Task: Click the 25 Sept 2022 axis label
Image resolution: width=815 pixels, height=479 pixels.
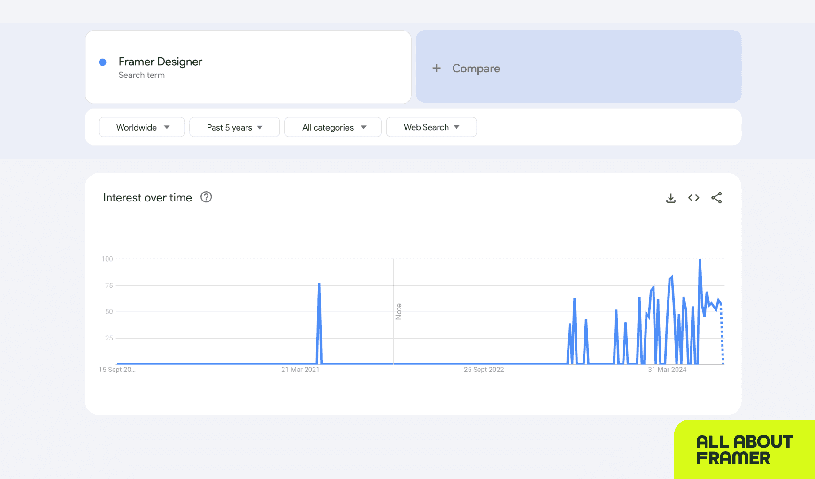Action: pyautogui.click(x=484, y=370)
